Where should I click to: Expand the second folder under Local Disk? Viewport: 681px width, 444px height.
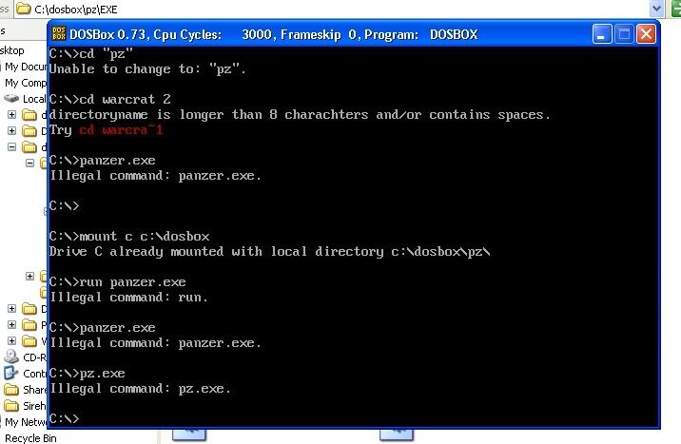pyautogui.click(x=12, y=130)
